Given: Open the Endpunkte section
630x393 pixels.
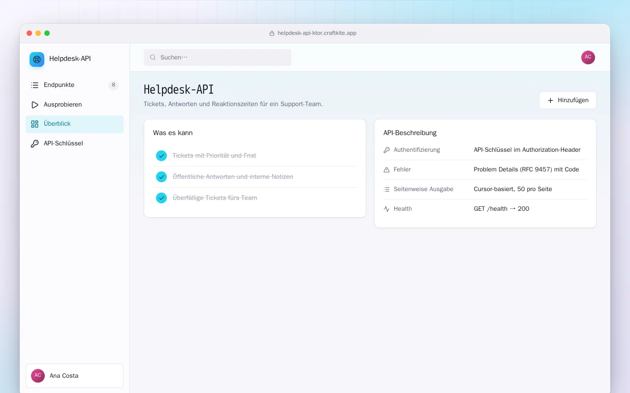Looking at the screenshot, I should [74, 85].
